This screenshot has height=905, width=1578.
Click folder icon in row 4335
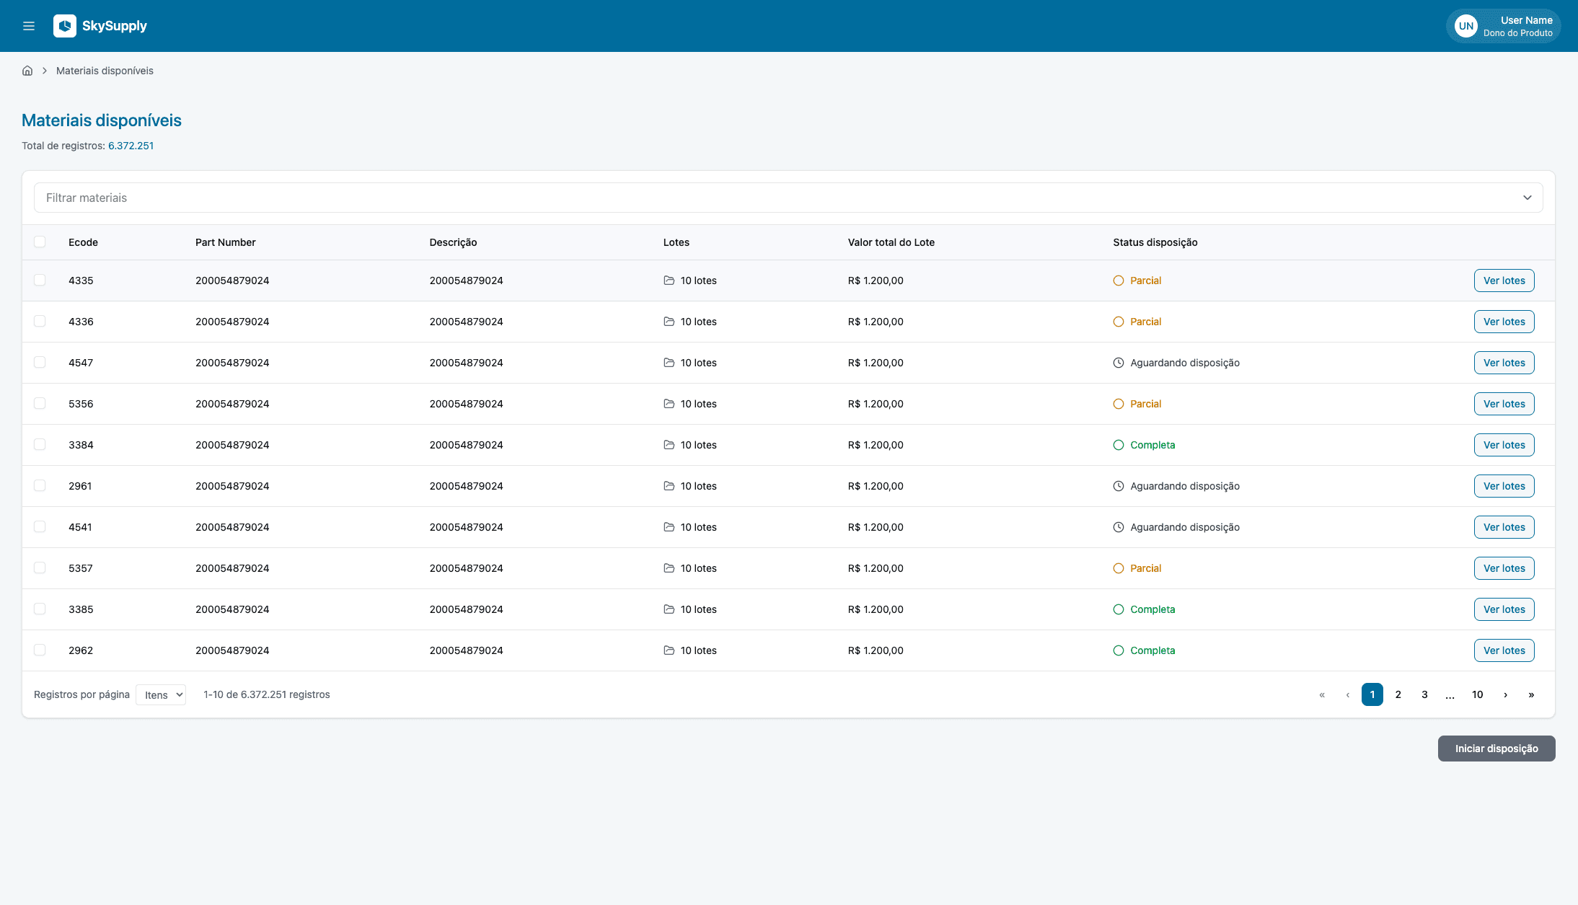coord(669,281)
